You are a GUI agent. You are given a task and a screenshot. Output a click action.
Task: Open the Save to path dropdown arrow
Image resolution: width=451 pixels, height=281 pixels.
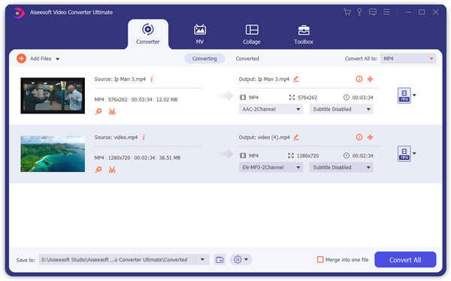tap(202, 260)
